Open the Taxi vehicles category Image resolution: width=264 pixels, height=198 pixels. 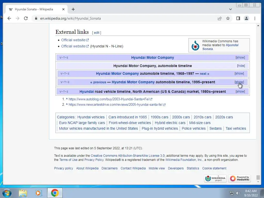coord(236,128)
